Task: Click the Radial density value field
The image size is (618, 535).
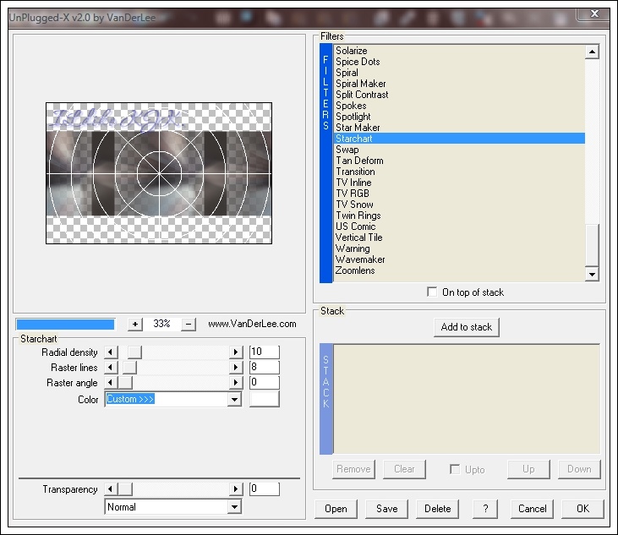Action: tap(264, 352)
